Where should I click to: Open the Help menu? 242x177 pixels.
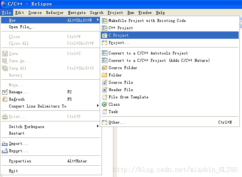pyautogui.click(x=160, y=13)
